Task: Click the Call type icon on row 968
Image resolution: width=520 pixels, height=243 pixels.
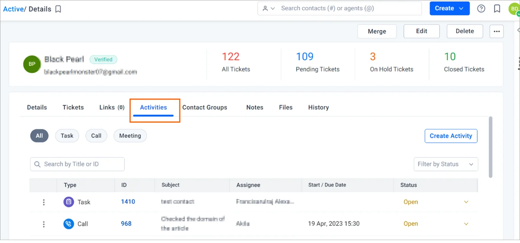Action: click(69, 224)
